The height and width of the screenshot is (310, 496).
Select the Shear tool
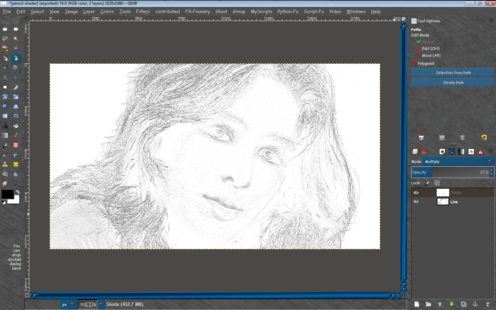5,106
